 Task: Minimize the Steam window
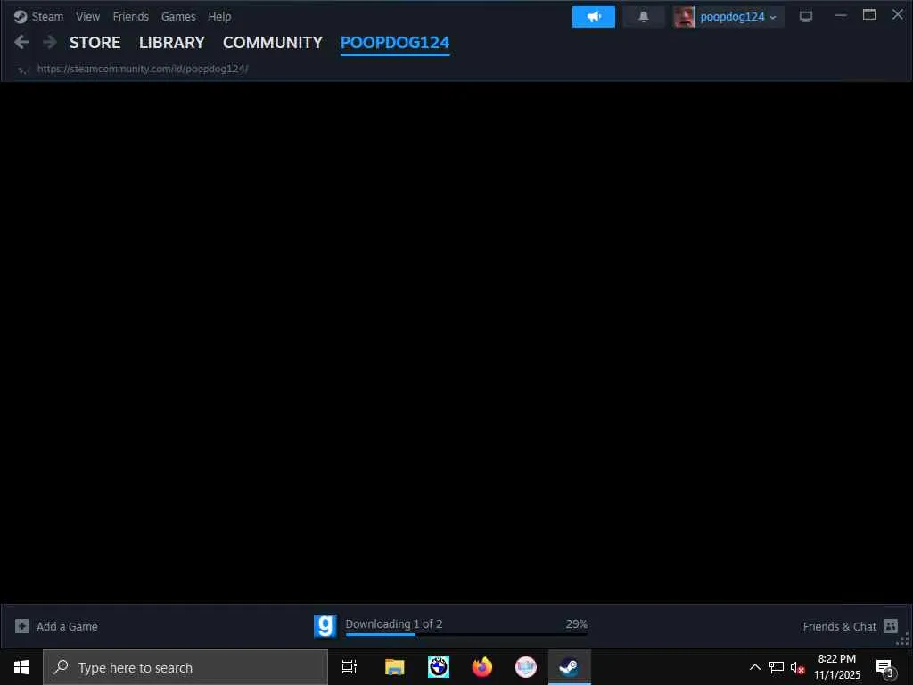(840, 15)
